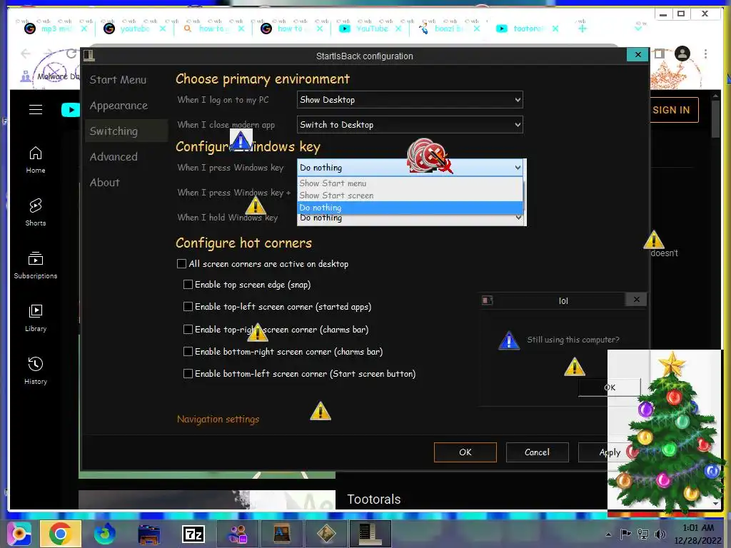Open 'When I close modern app' dropdown
Viewport: 731px width, 548px height.
[410, 125]
